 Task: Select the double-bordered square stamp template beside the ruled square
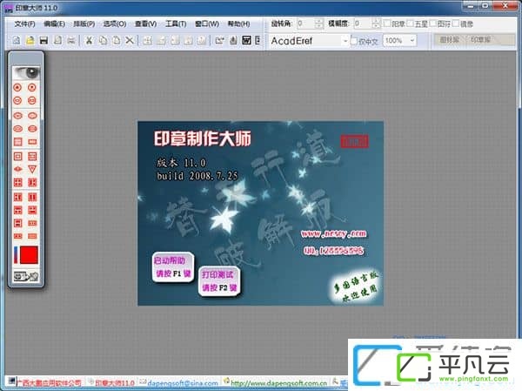(18, 157)
